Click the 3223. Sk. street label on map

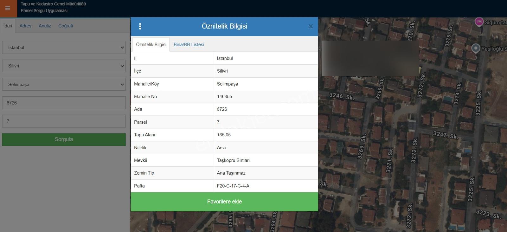[x=488, y=214]
